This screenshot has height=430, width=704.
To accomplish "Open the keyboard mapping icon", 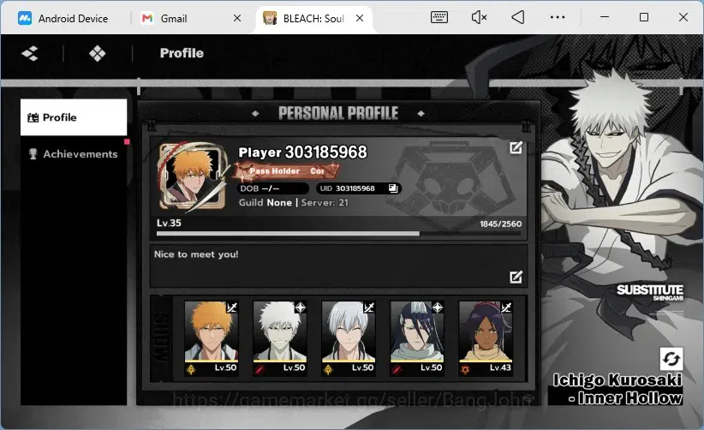I will pyautogui.click(x=439, y=17).
